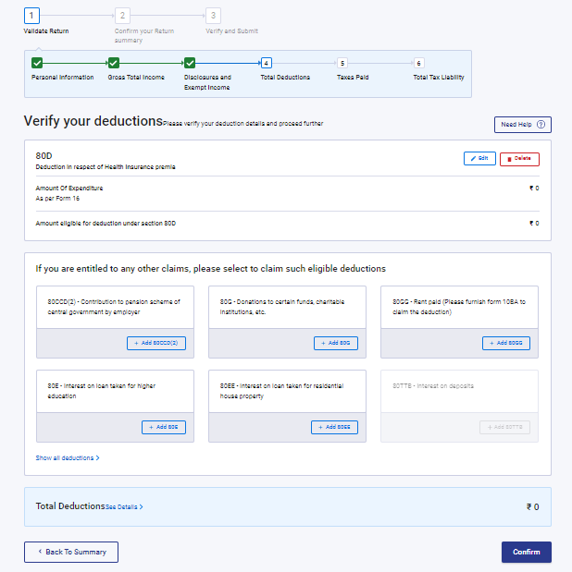Edit the 80D deduction entry
The image size is (572, 572).
(479, 159)
